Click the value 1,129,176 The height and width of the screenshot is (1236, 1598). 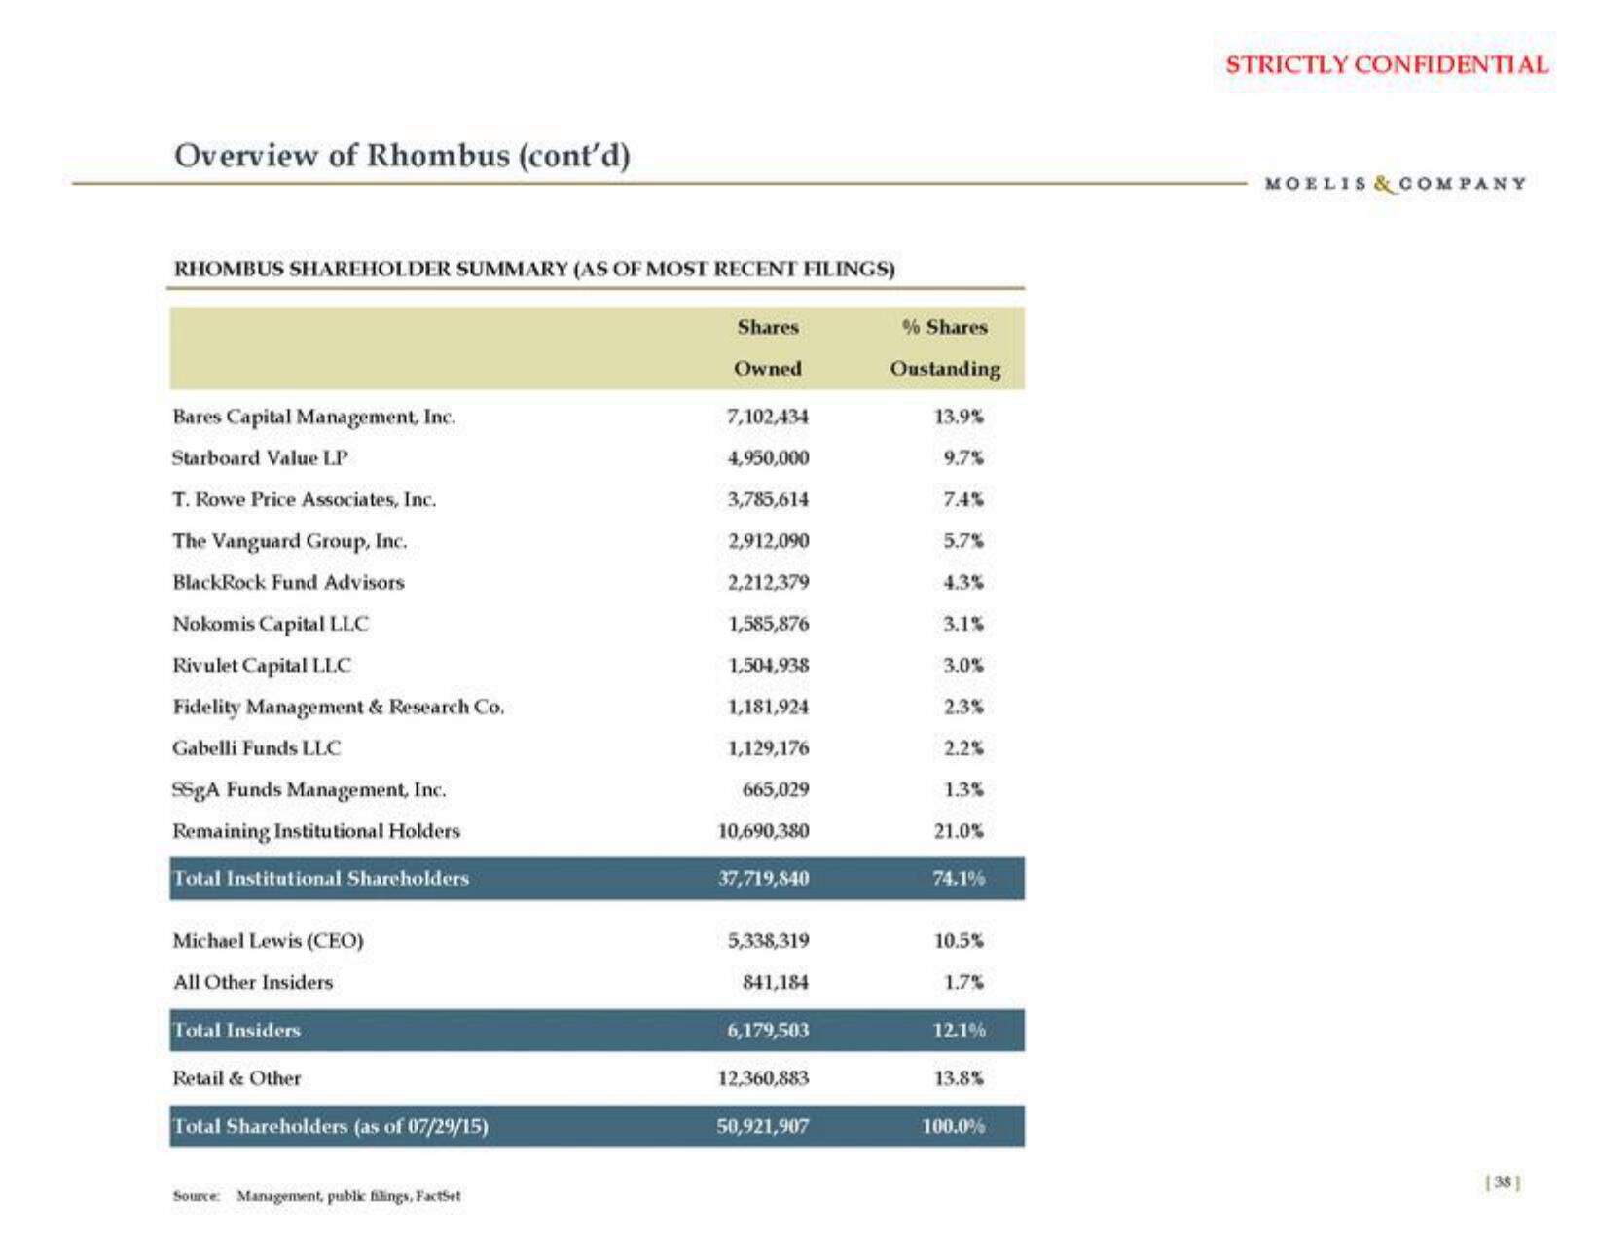click(x=768, y=748)
